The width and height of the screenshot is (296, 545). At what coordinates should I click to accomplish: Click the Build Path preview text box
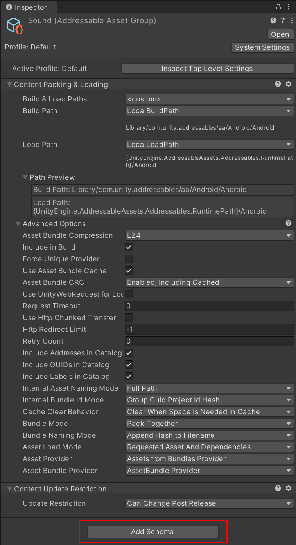(162, 190)
